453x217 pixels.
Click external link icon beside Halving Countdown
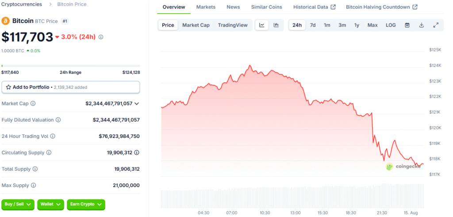tap(415, 7)
